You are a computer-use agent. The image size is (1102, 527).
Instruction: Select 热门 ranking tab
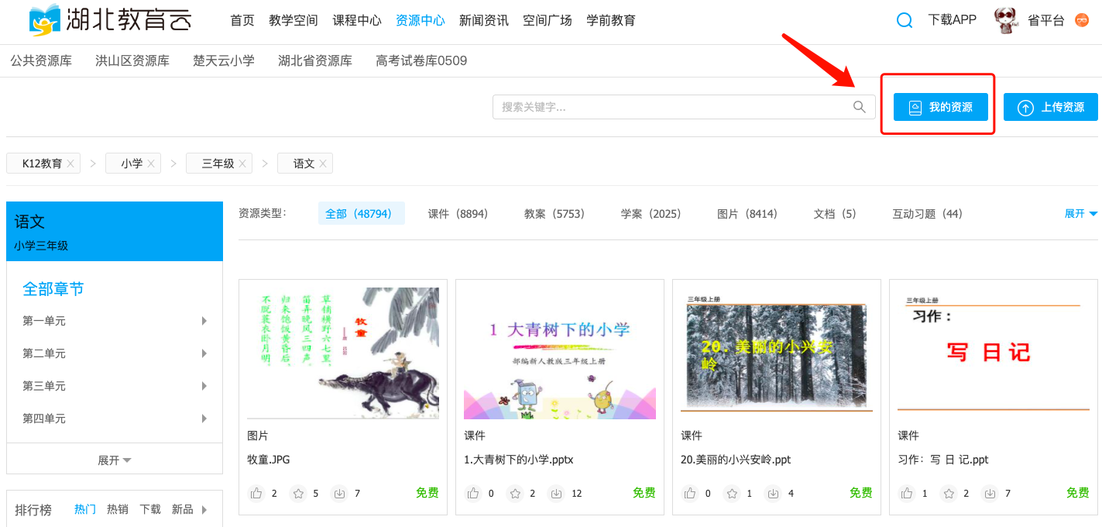tap(85, 509)
